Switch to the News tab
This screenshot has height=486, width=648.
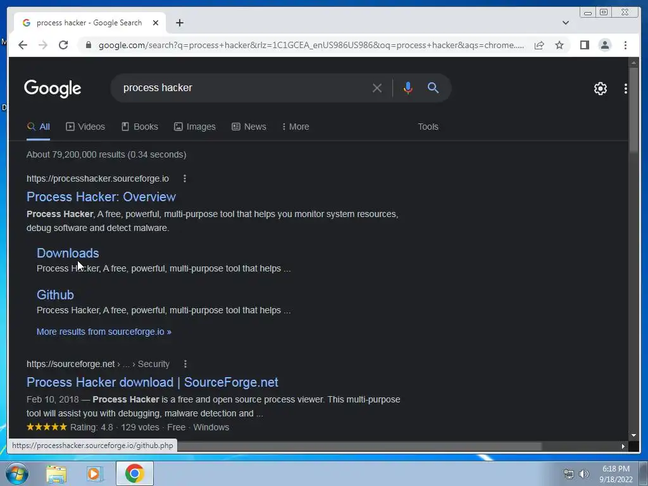click(249, 127)
